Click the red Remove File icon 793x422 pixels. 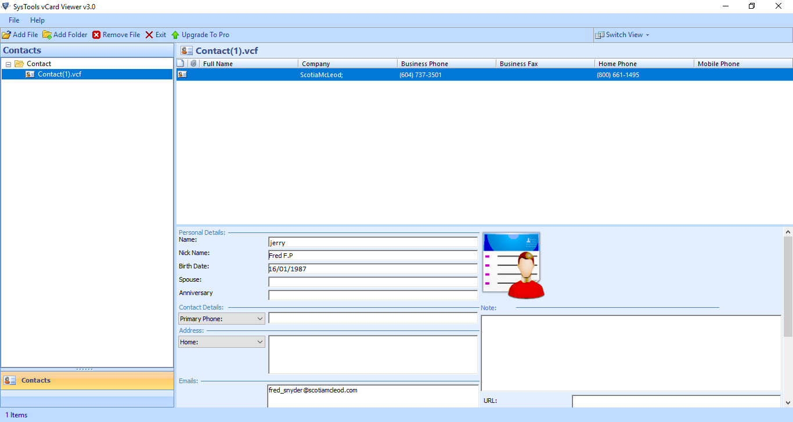point(96,35)
